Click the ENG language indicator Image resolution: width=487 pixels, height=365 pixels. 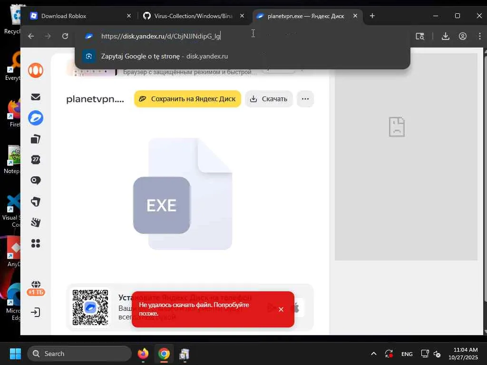(407, 354)
